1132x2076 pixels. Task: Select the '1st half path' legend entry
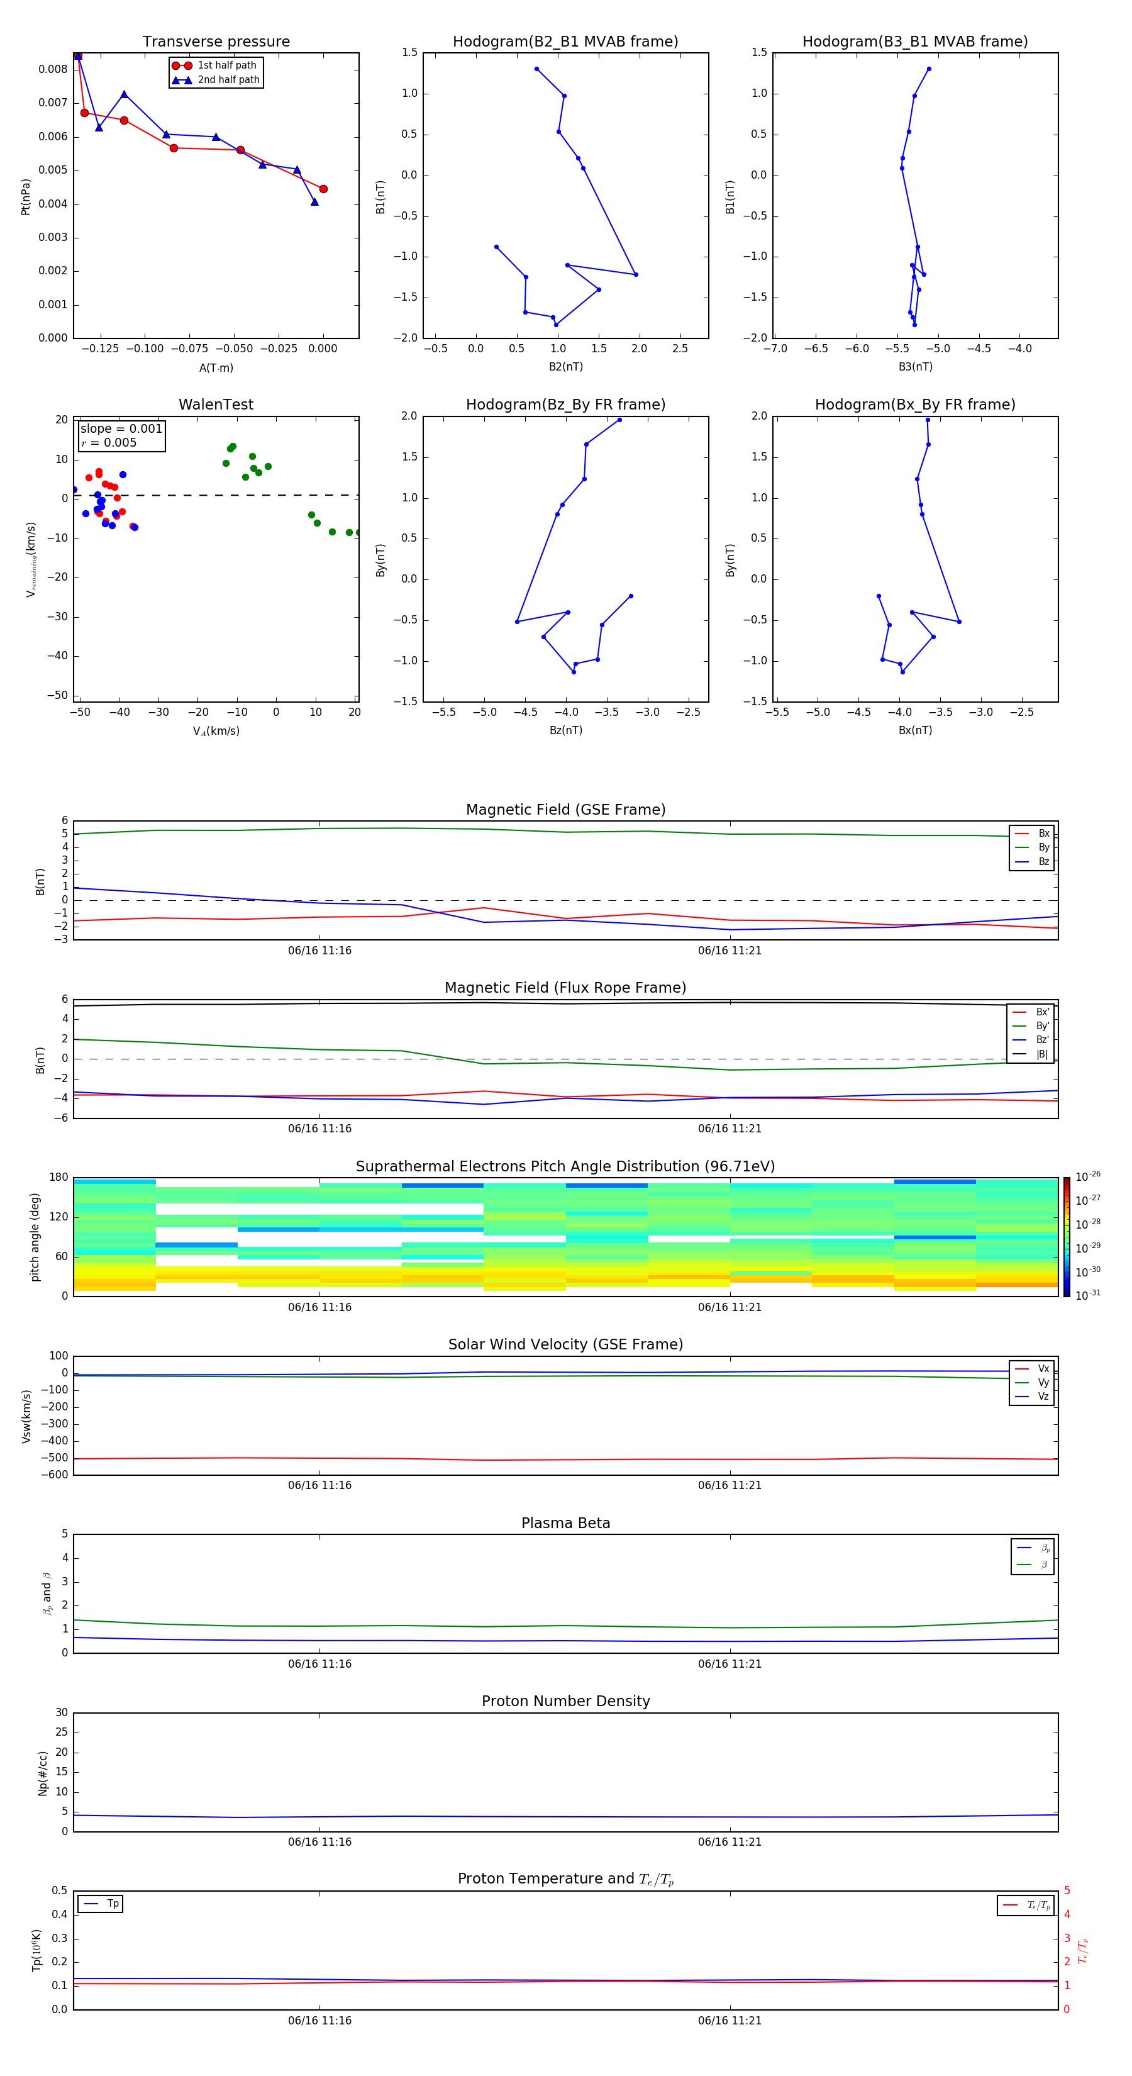pyautogui.click(x=215, y=65)
